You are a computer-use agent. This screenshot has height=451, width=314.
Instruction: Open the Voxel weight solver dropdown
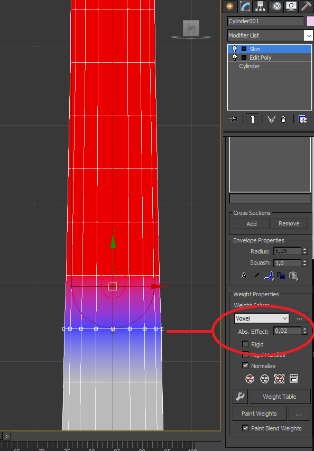[261, 318]
